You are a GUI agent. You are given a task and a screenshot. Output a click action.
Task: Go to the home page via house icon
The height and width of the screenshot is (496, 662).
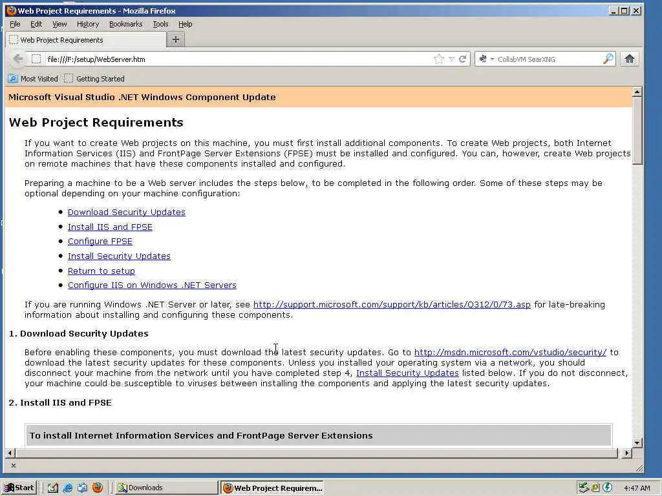[630, 59]
